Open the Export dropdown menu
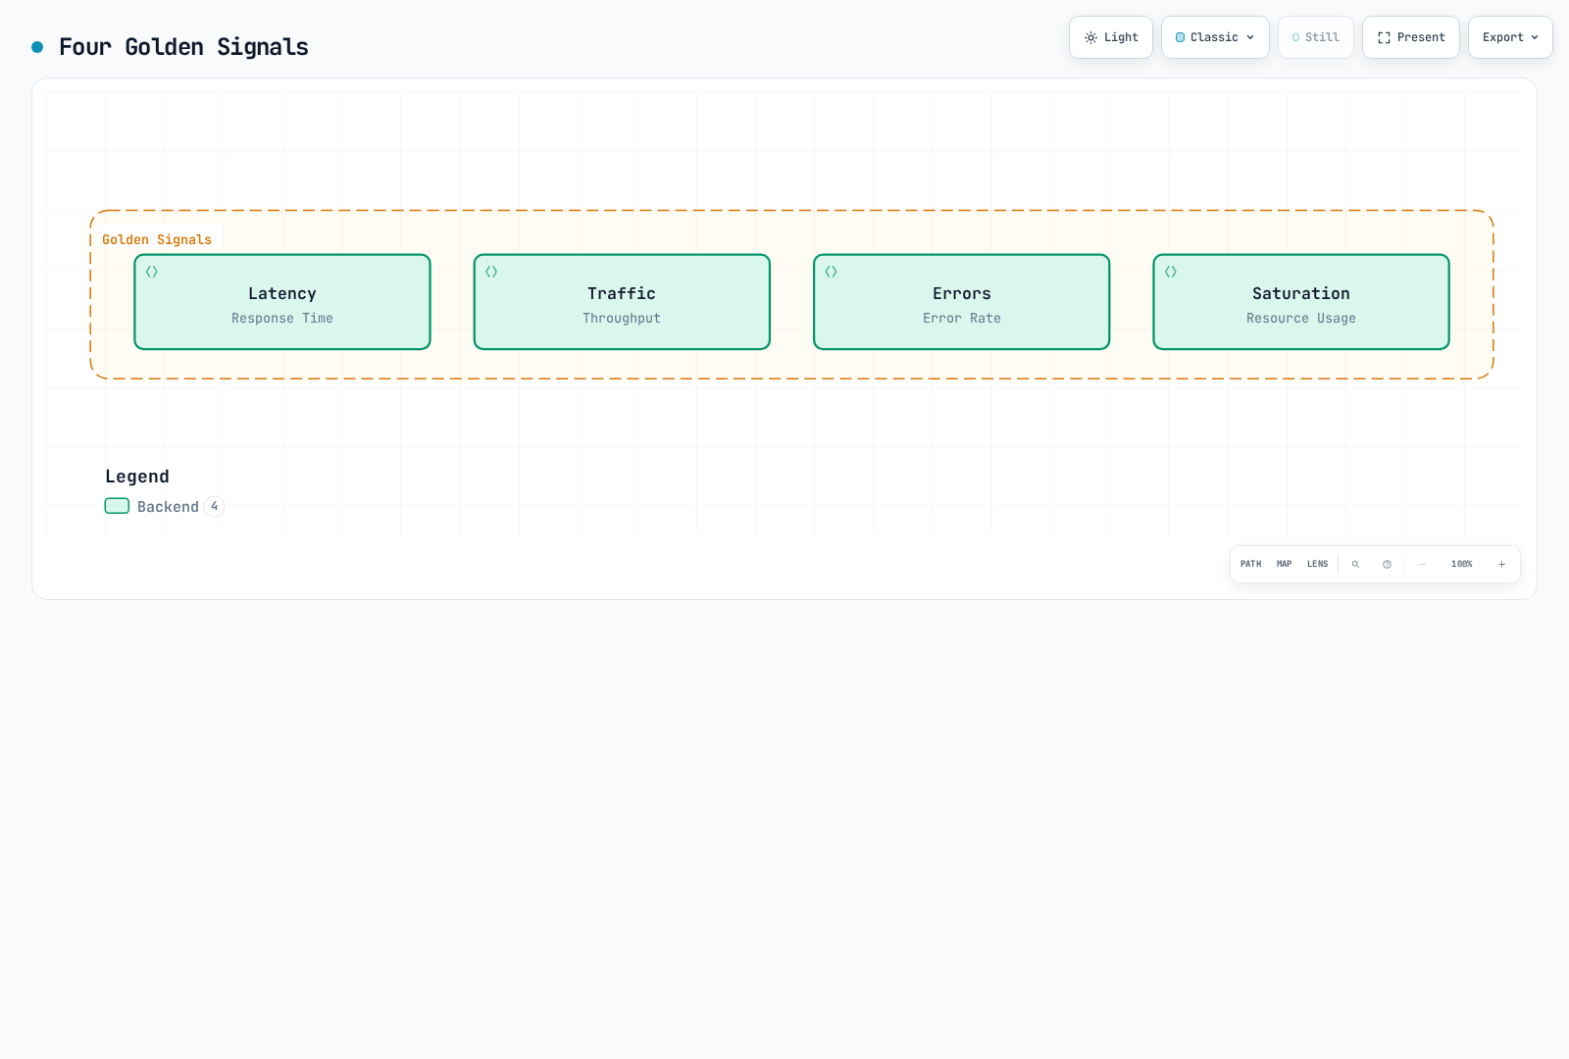The image size is (1569, 1059). (x=1510, y=37)
